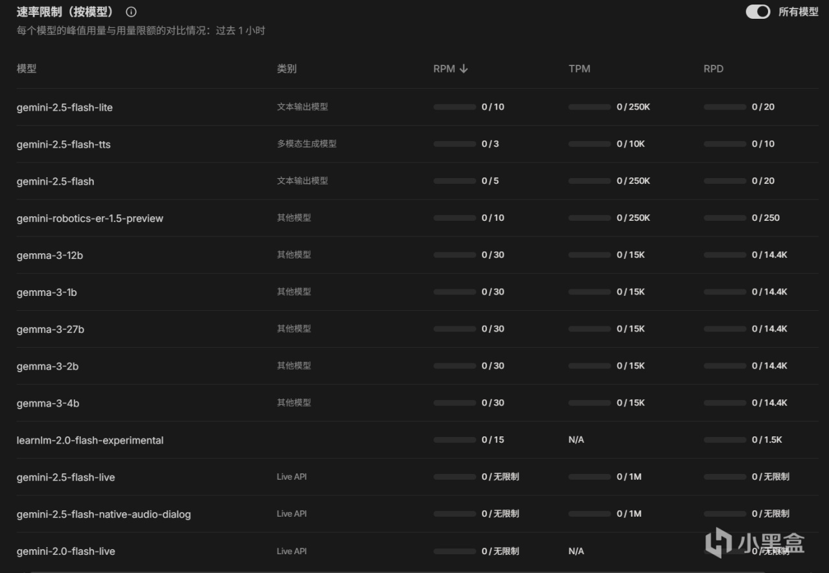Select the gemini-2.5-flash-live model name
Viewport: 829px width, 573px height.
tap(66, 477)
